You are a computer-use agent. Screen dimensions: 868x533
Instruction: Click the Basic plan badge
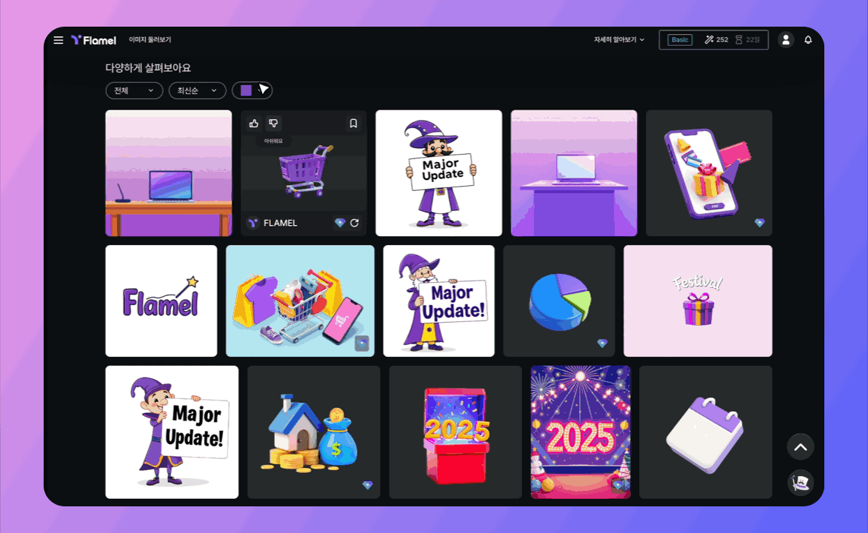(x=680, y=40)
